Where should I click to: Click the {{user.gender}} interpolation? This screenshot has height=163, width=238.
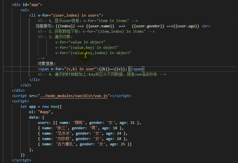click(148, 26)
